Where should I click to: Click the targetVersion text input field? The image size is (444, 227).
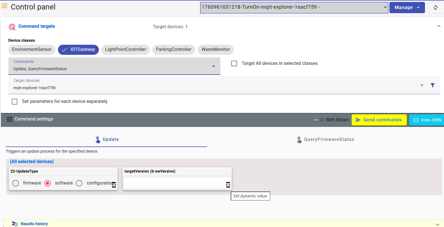174,183
